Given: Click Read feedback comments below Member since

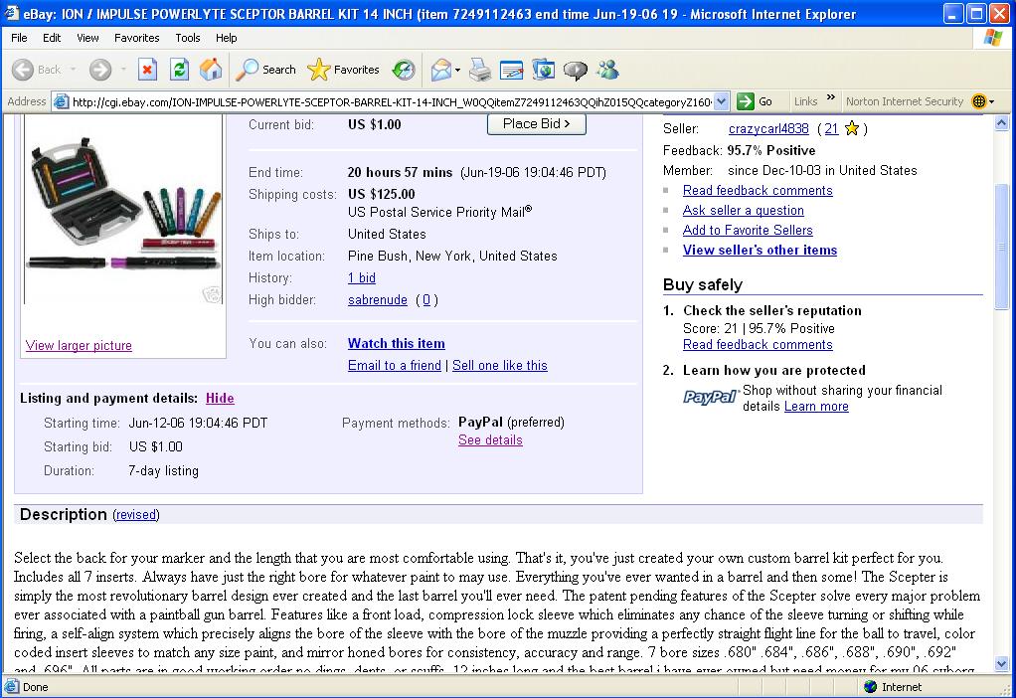Looking at the screenshot, I should [758, 191].
